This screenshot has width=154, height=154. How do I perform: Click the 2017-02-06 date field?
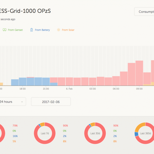[51, 102]
